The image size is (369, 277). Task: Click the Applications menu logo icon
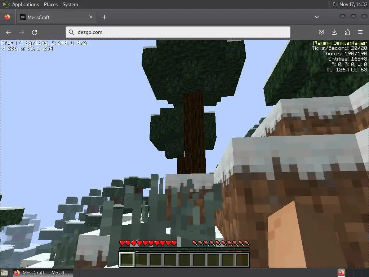click(6, 4)
